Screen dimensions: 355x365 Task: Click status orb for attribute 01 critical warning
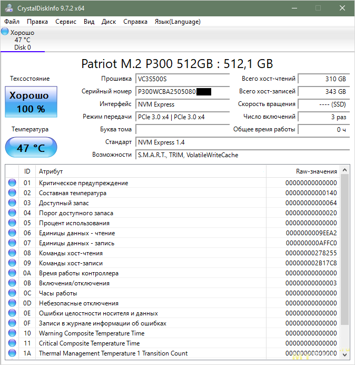(12, 183)
